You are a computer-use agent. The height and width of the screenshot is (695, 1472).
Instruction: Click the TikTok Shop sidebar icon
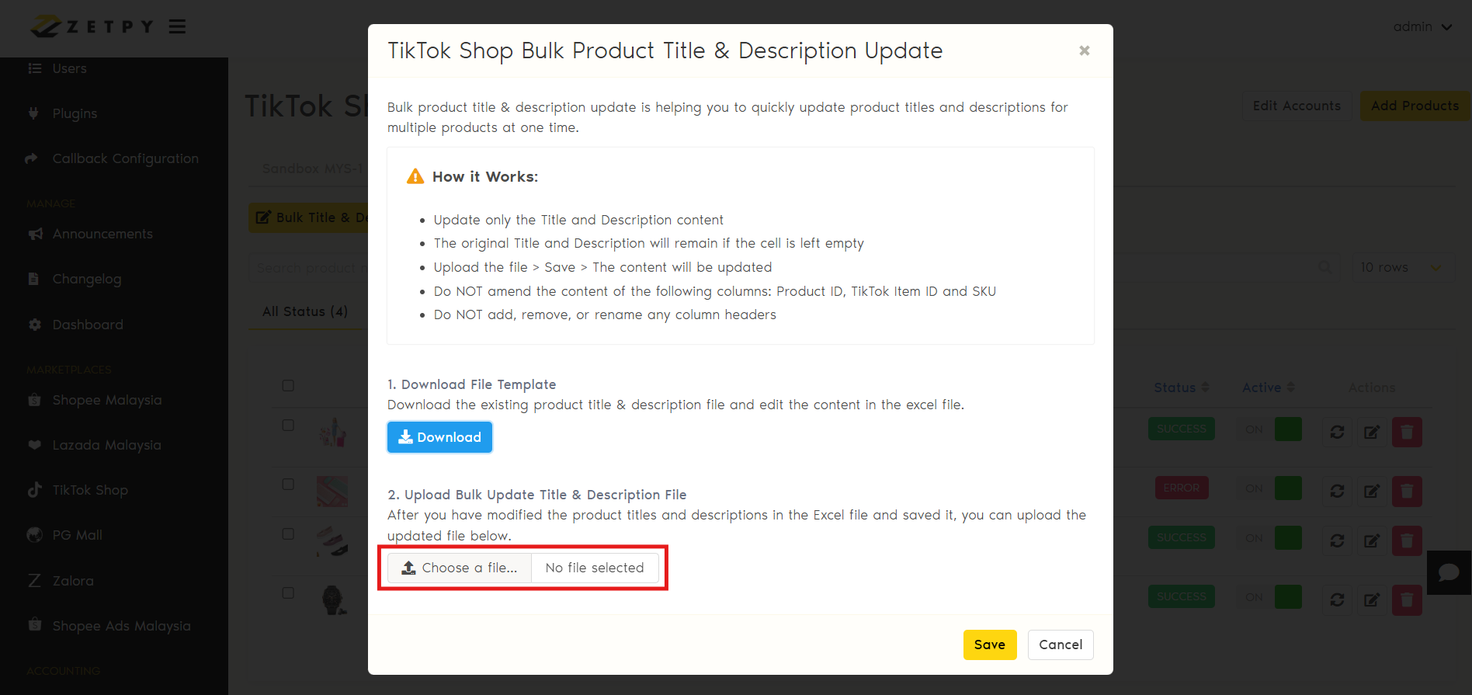point(34,490)
